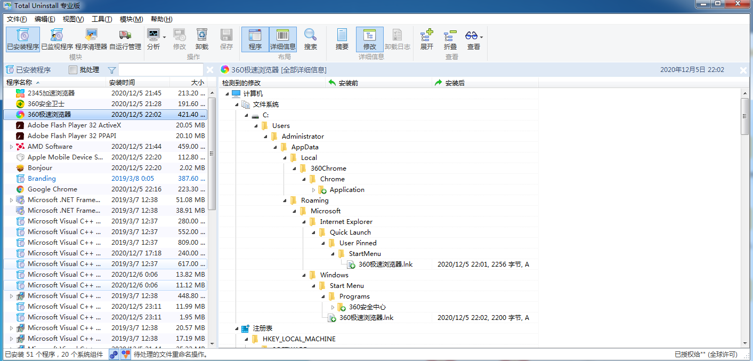
Task: Click the 检测到的修改 column header
Action: [272, 83]
